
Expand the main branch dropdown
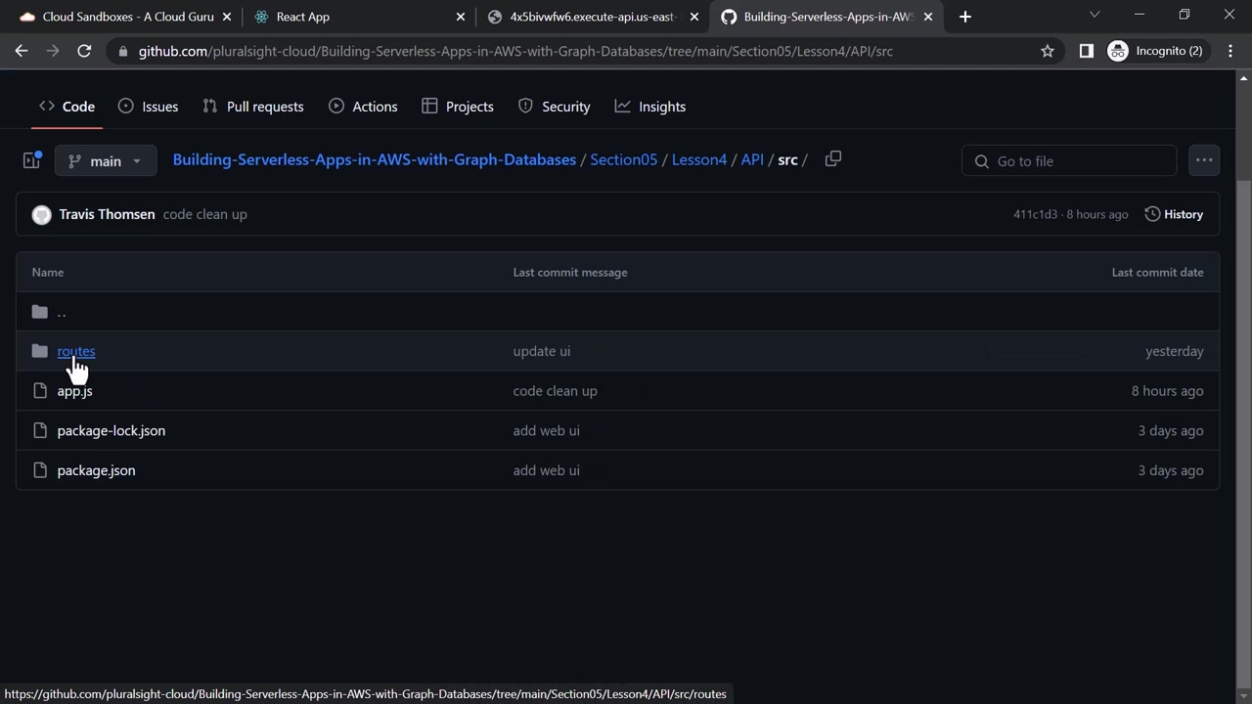[106, 160]
